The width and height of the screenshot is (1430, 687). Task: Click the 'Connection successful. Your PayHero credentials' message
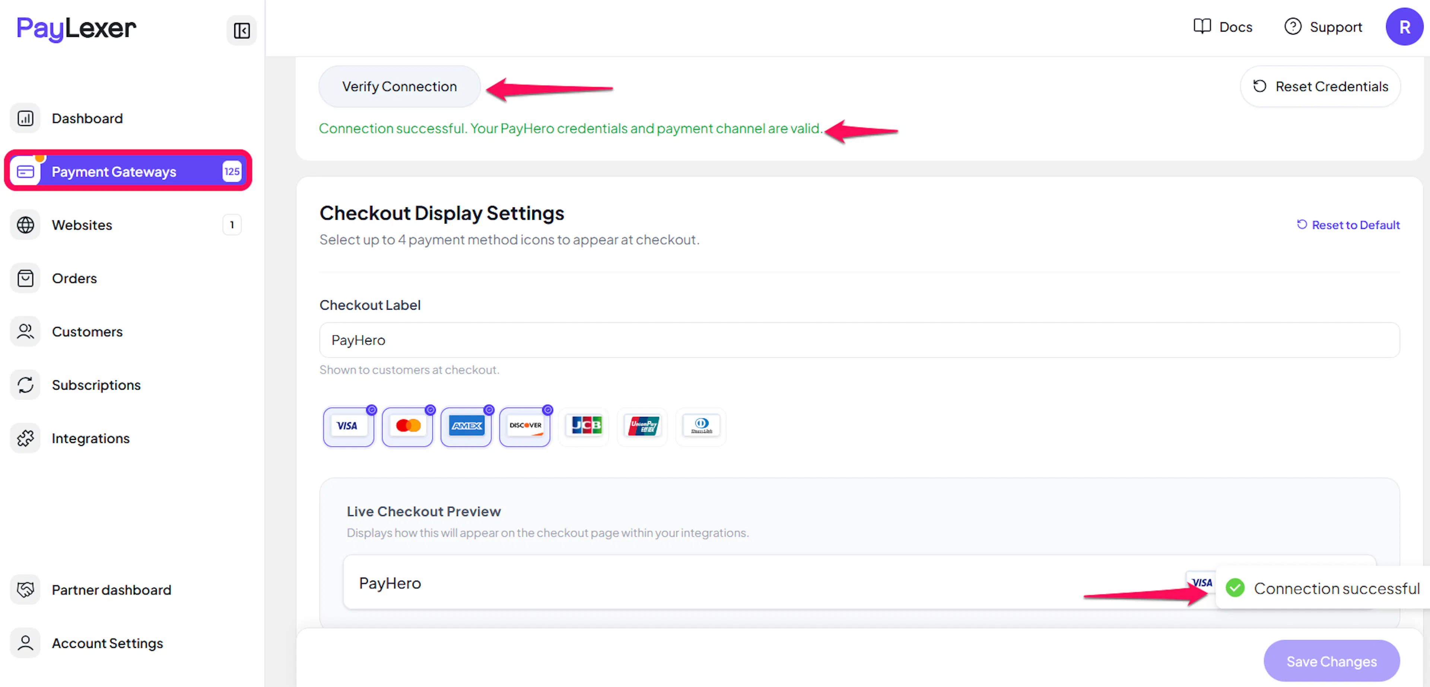(x=571, y=128)
